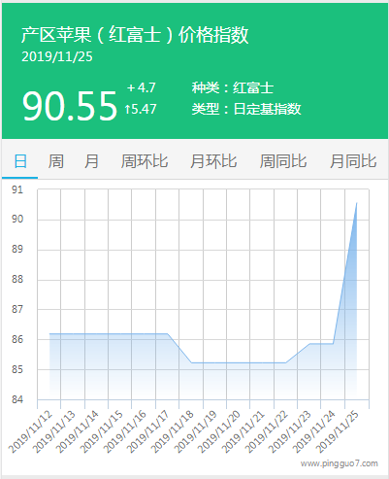Click the y-axis label 84
Screen dimensions: 389x479
(17, 399)
